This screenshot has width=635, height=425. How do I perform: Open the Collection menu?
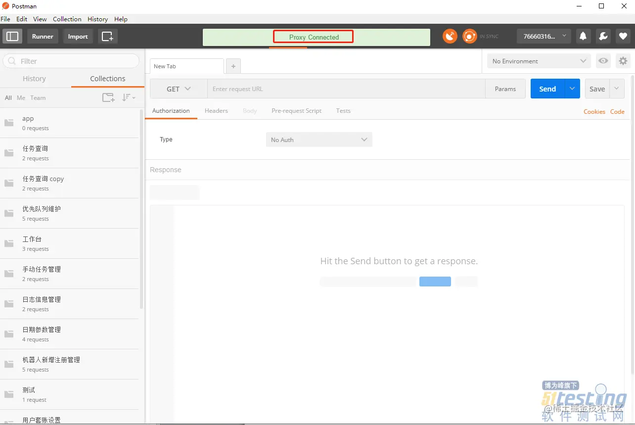[67, 19]
